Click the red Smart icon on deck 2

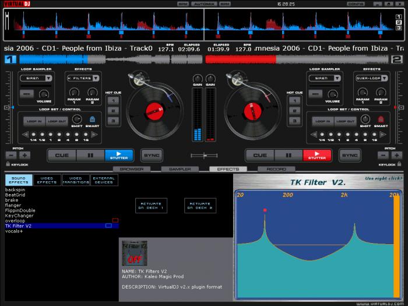(x=381, y=119)
